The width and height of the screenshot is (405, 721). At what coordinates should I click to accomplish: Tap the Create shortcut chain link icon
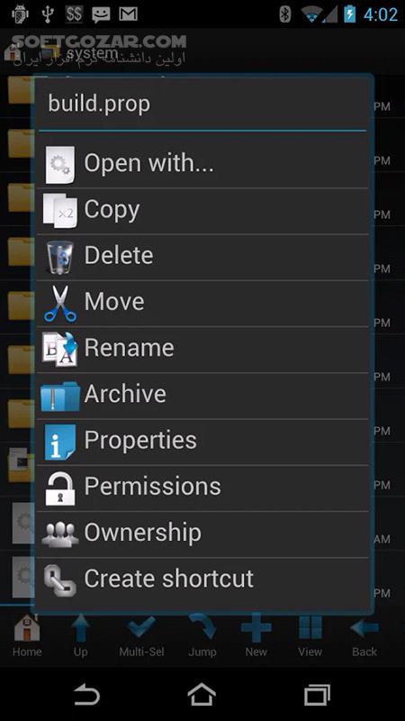[x=60, y=580]
